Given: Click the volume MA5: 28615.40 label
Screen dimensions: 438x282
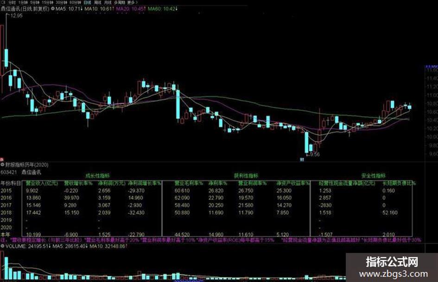Looking at the screenshot, I should pos(70,246).
